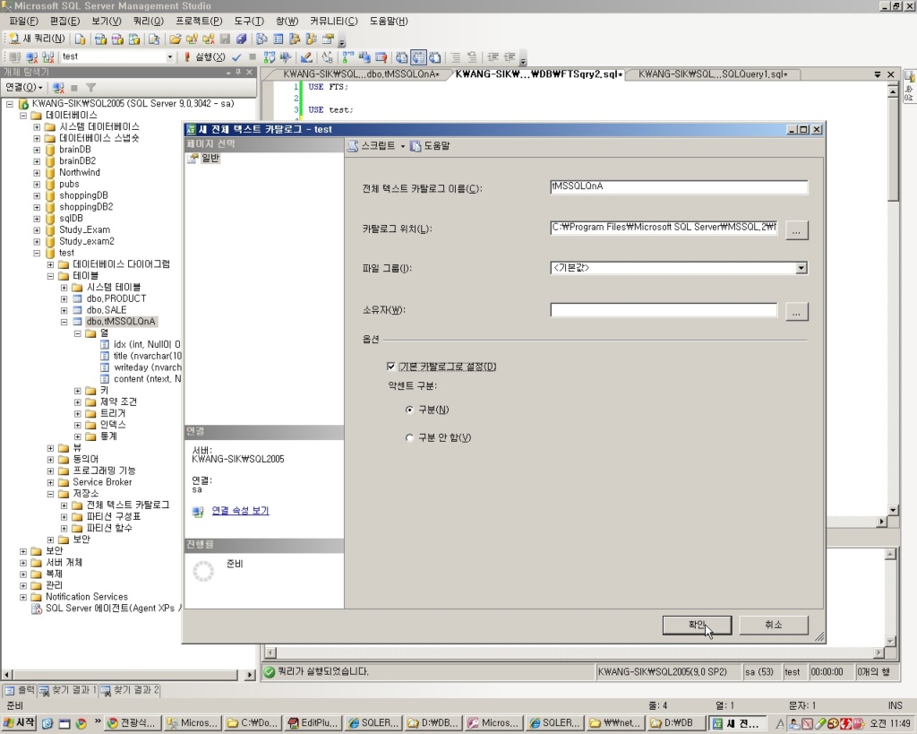Click the Parse checkmark icon
Viewport: 917px width, 734px height.
[x=236, y=56]
